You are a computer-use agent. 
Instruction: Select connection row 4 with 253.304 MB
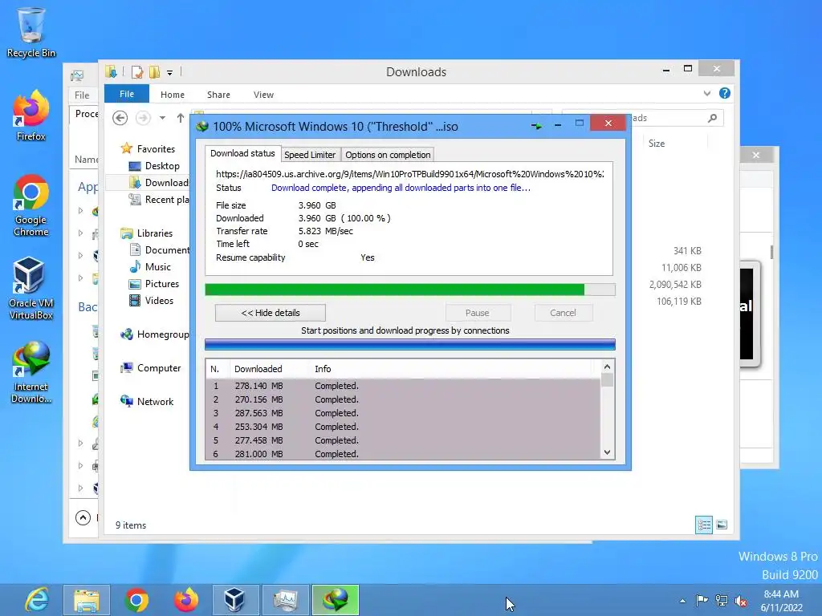403,427
